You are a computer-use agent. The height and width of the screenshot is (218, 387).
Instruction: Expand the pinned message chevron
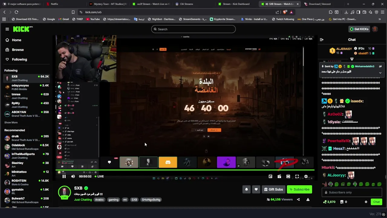(380, 73)
